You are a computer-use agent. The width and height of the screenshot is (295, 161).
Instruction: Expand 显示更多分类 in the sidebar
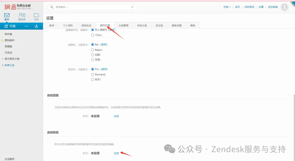(x=11, y=59)
